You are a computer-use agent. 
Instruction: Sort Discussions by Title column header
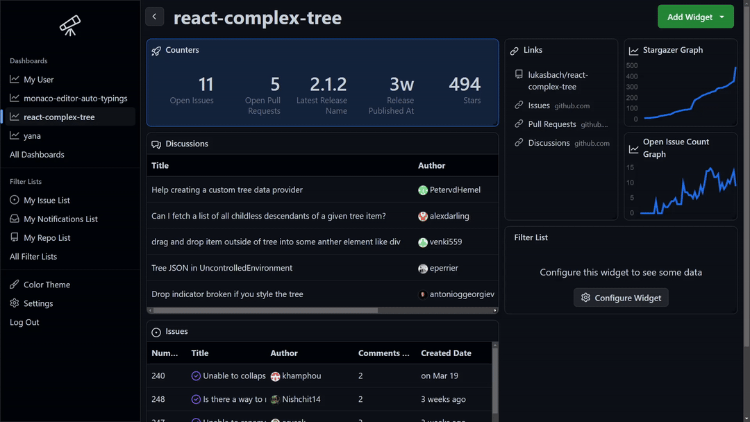[x=160, y=165]
